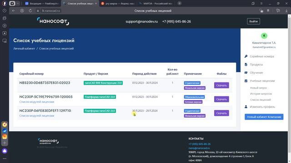Select Новый запрос submenu item
The image size is (291, 163).
coord(259,88)
